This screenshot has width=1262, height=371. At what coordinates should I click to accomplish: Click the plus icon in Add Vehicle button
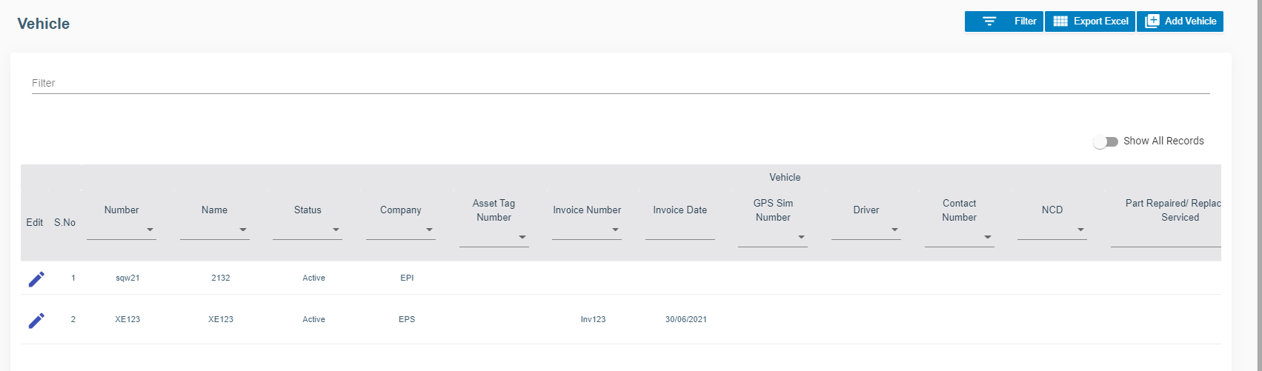pyautogui.click(x=1152, y=21)
